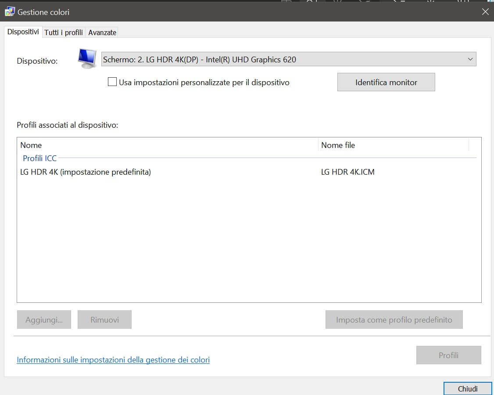
Task: Open the Tutti i profili tab
Action: pyautogui.click(x=64, y=32)
